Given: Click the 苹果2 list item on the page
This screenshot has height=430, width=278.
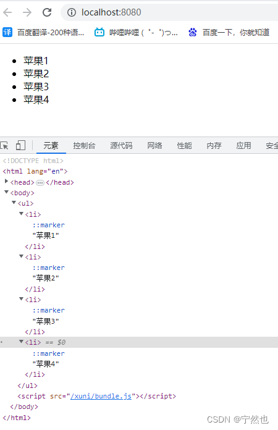Looking at the screenshot, I should pos(36,74).
